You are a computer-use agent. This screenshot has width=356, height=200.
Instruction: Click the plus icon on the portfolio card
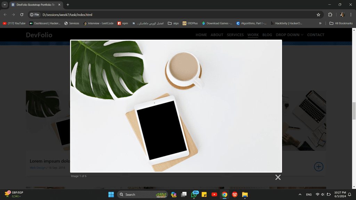pyautogui.click(x=318, y=167)
